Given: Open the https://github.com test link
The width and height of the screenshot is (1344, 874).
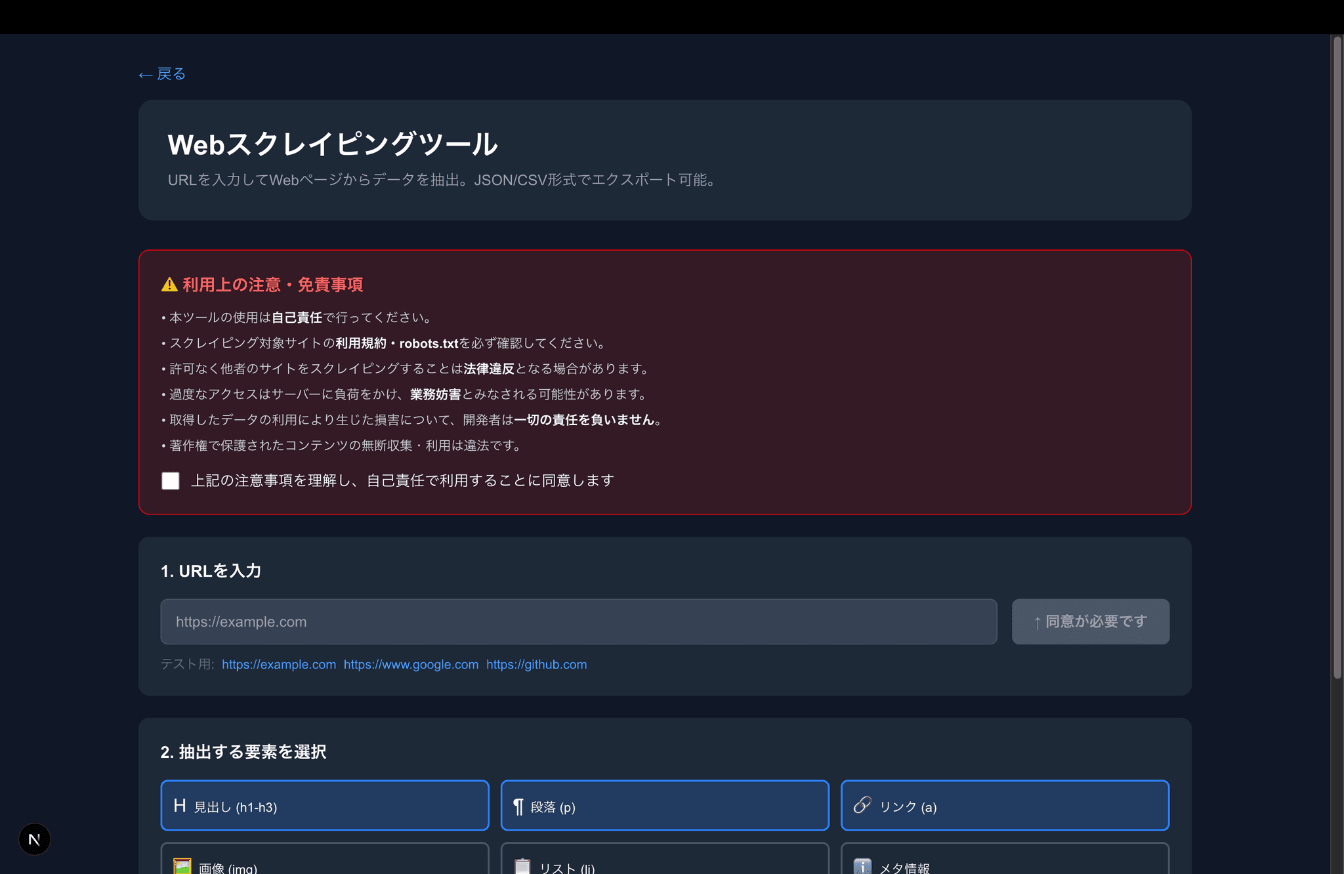Looking at the screenshot, I should coord(536,665).
